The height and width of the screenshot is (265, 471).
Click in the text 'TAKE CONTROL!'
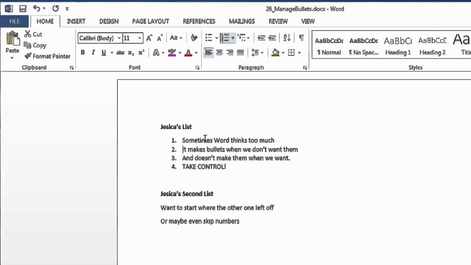point(204,167)
